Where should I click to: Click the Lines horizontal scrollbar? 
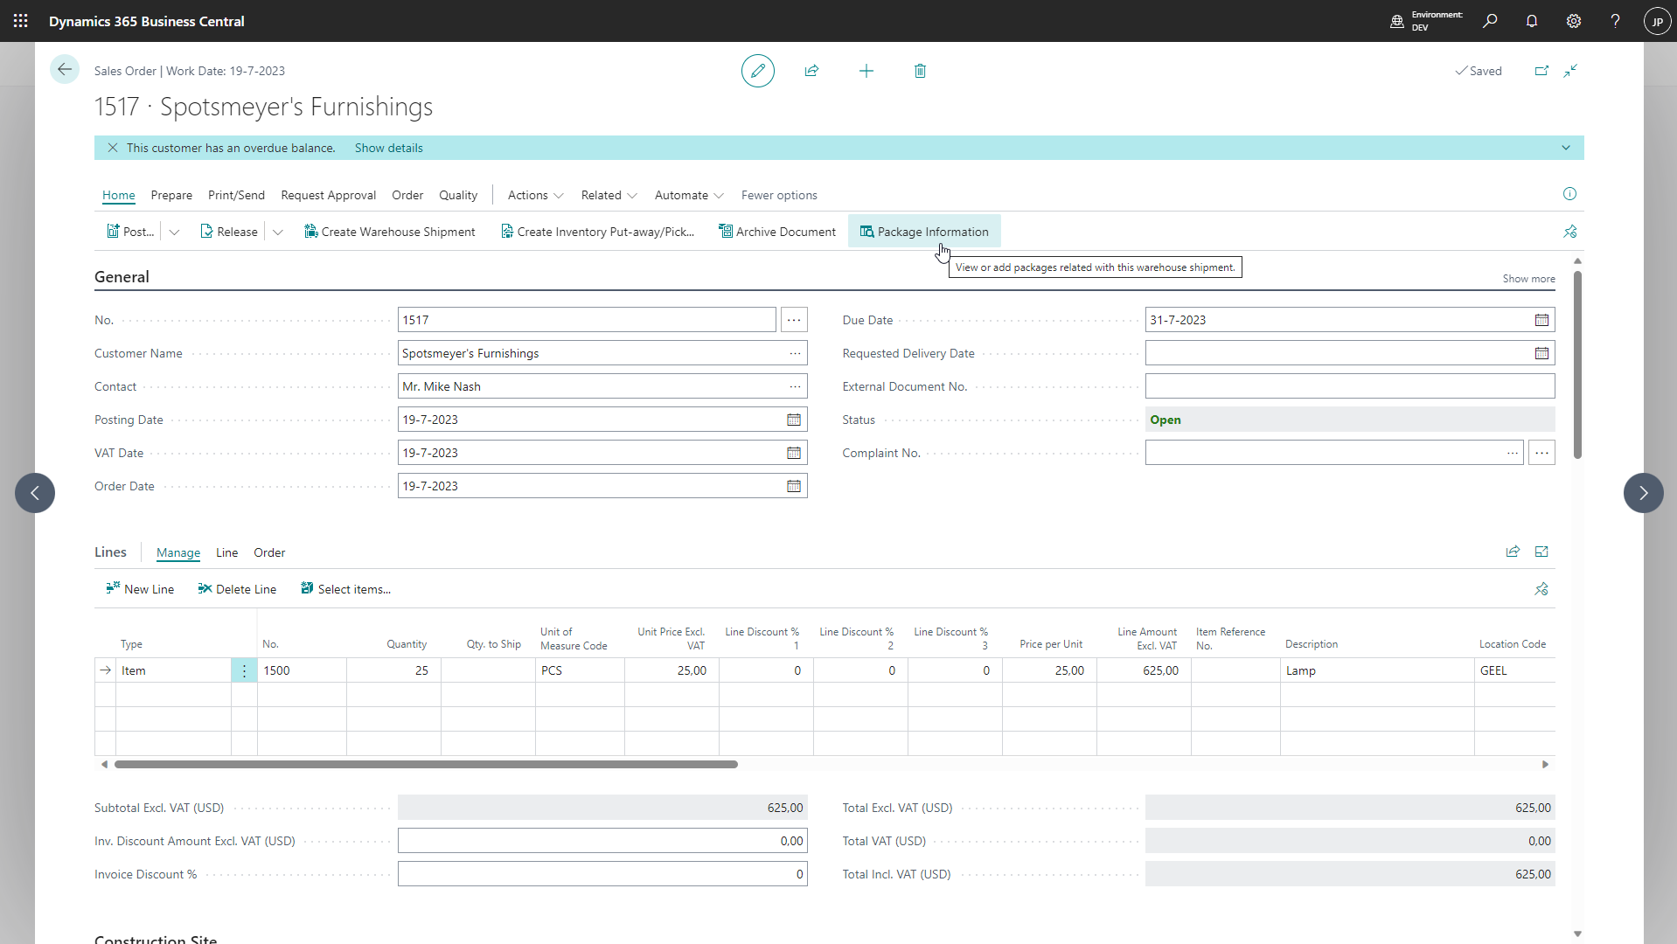426,764
